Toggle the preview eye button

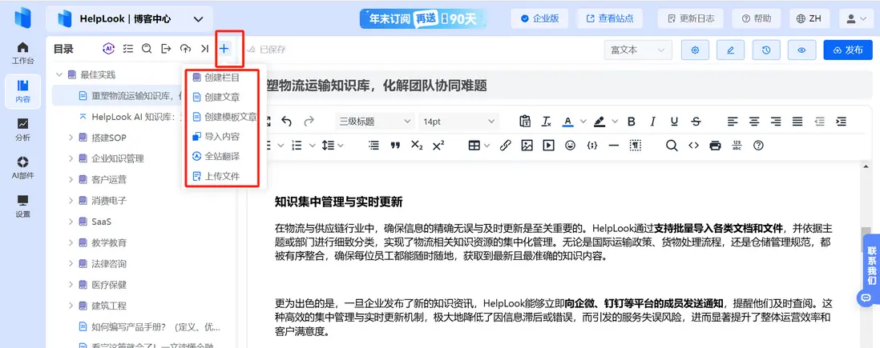801,50
